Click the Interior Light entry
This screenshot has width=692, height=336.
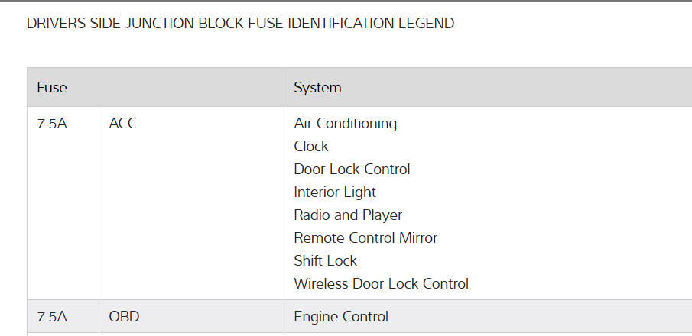point(335,192)
